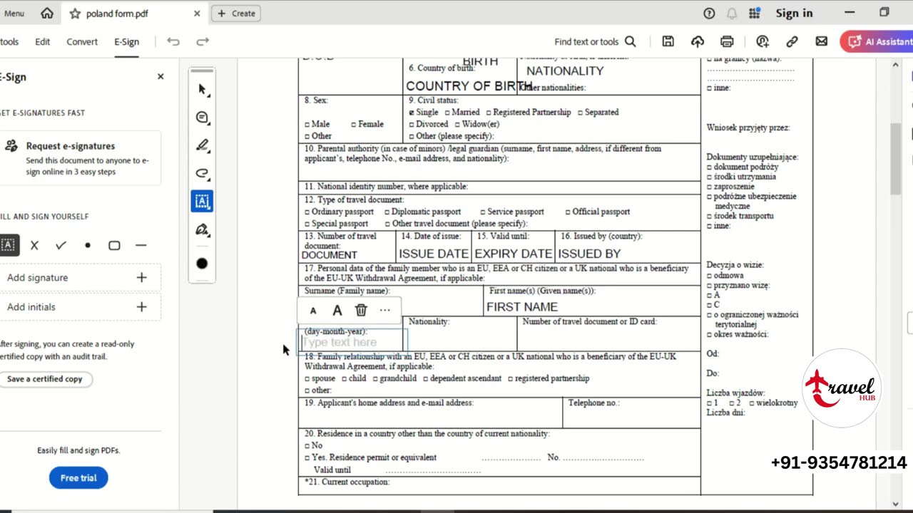This screenshot has height=513, width=913.
Task: Click Request e-signatures option
Action: pyautogui.click(x=80, y=157)
